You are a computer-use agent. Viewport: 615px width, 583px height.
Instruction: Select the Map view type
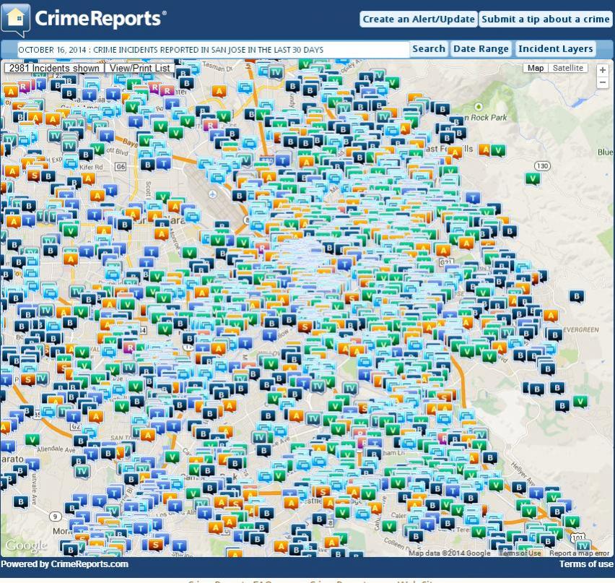(x=536, y=69)
